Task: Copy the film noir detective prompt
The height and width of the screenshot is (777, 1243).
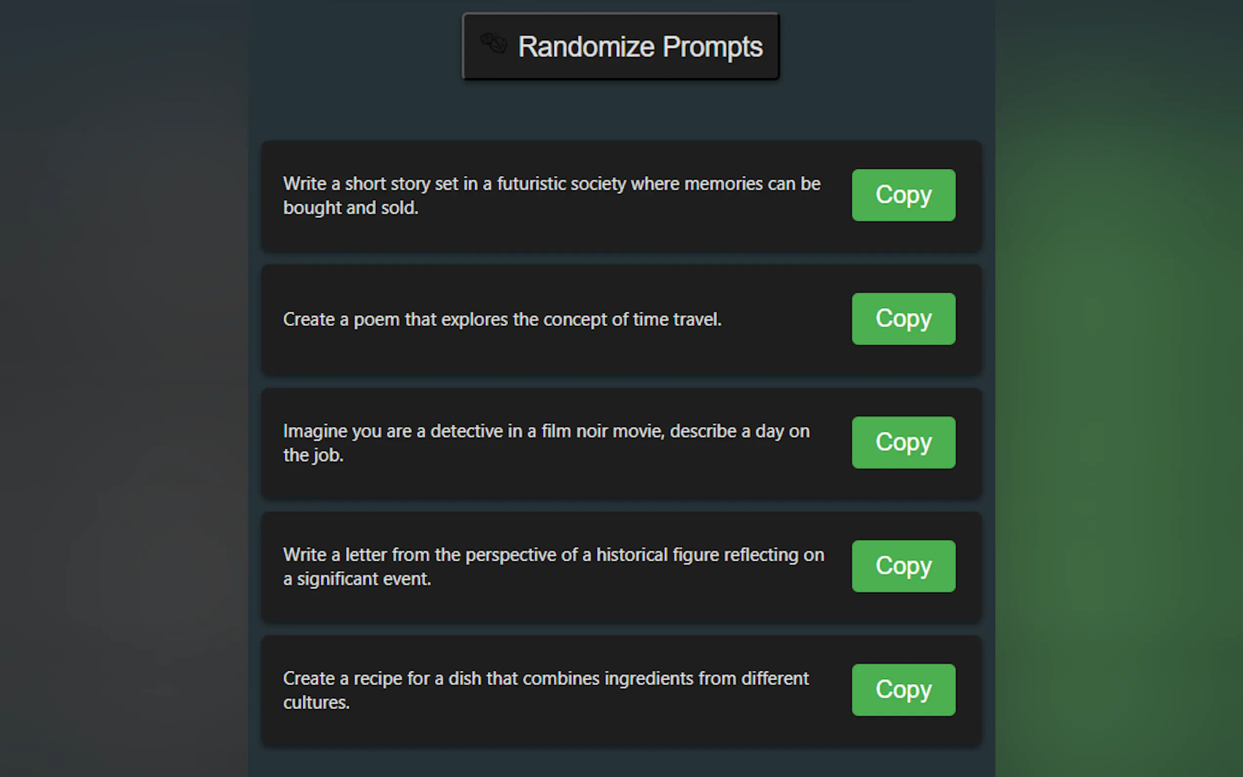Action: 903,442
